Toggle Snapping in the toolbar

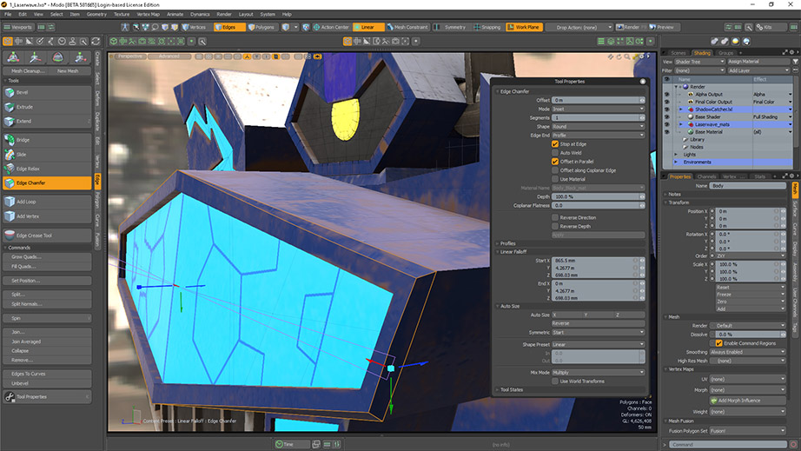(x=487, y=27)
